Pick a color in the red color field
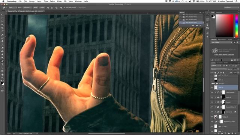This screenshot has height=135, width=240. pos(224,26)
